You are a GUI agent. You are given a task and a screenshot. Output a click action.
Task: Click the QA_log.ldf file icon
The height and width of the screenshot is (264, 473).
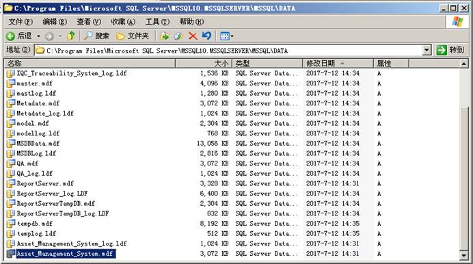pos(11,173)
